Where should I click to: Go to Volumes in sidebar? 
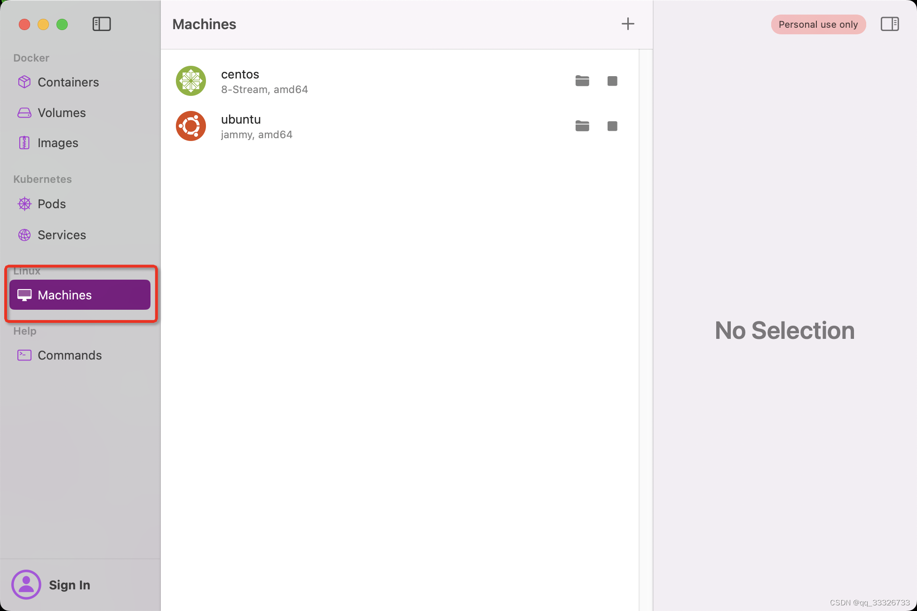tap(62, 113)
